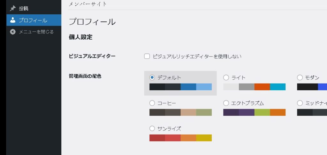Open the プロフィール menu item
Viewport: 327px width, 155px height.
(x=33, y=20)
